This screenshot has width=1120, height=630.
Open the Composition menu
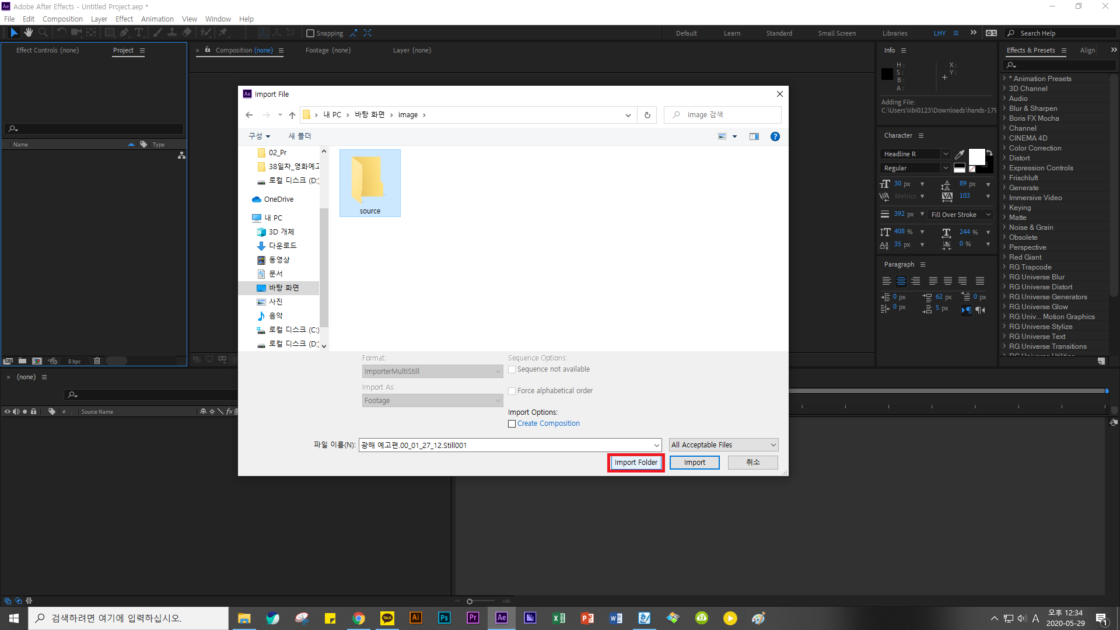pos(62,19)
